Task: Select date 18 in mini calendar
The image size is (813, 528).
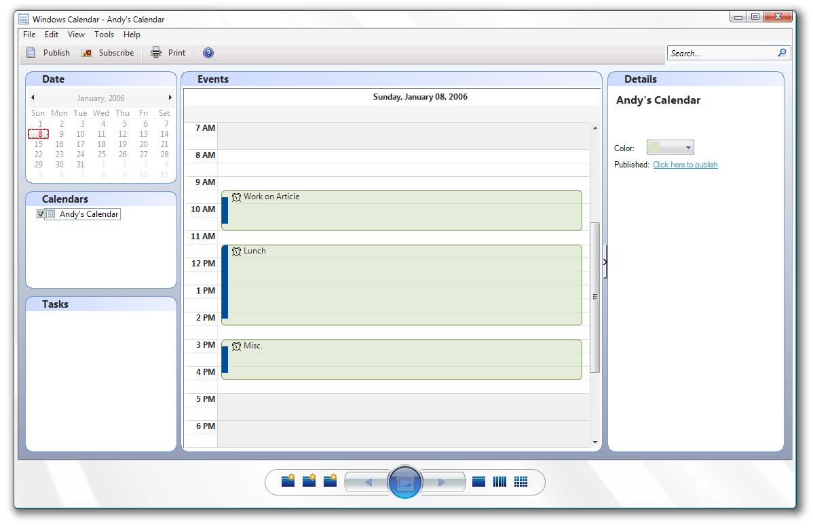Action: pos(101,144)
